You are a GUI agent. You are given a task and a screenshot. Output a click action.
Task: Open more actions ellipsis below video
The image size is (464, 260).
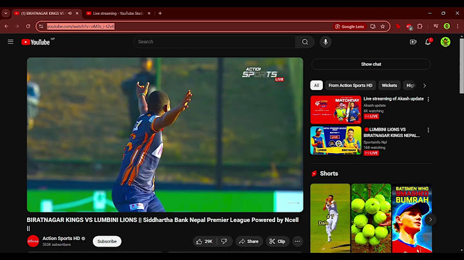297,241
